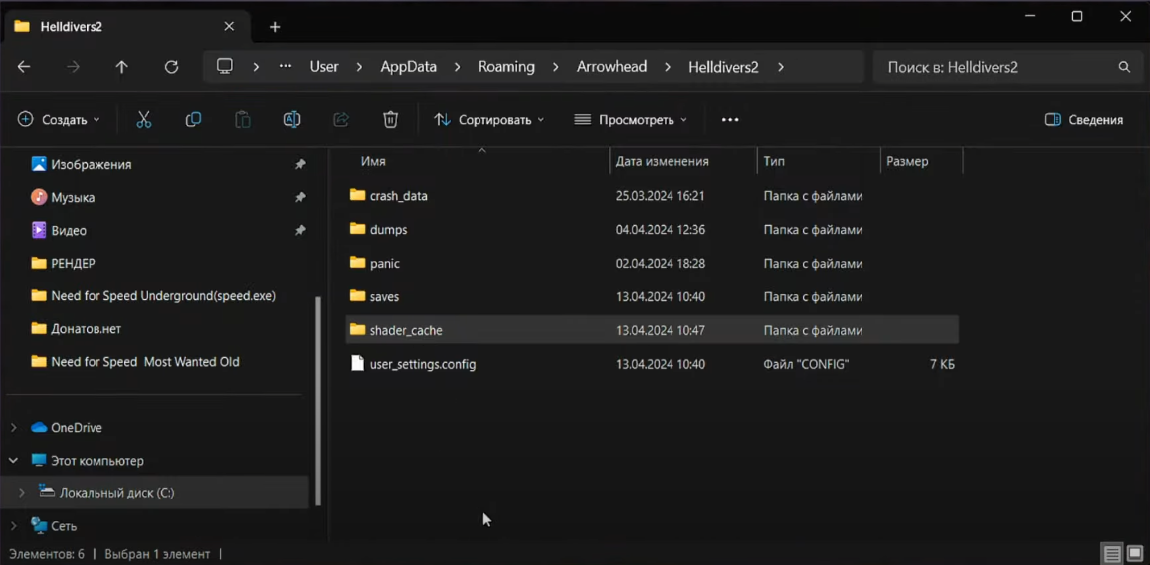Viewport: 1150px width, 565px height.
Task: Click User in the address path
Action: (x=324, y=67)
